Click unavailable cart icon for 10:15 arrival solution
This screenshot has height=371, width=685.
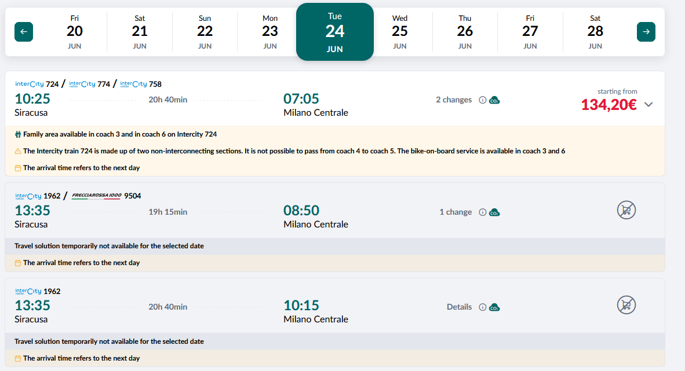click(626, 305)
